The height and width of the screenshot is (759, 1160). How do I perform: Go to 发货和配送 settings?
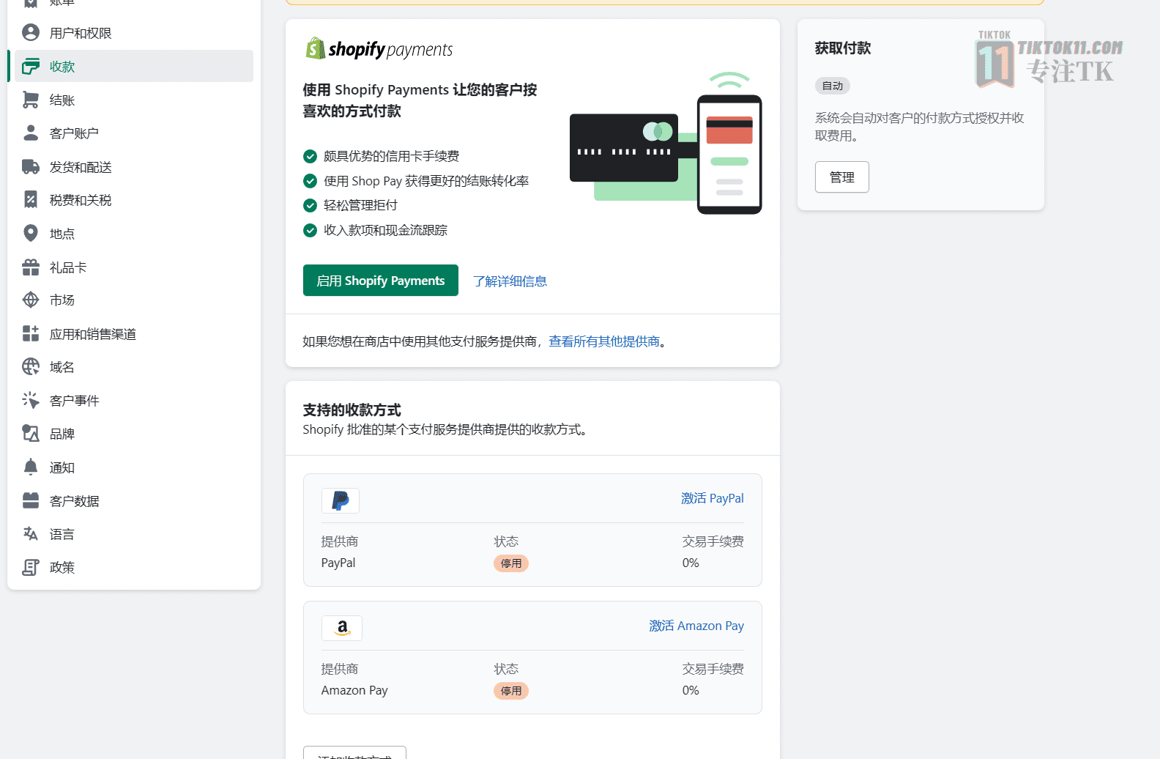tap(134, 167)
